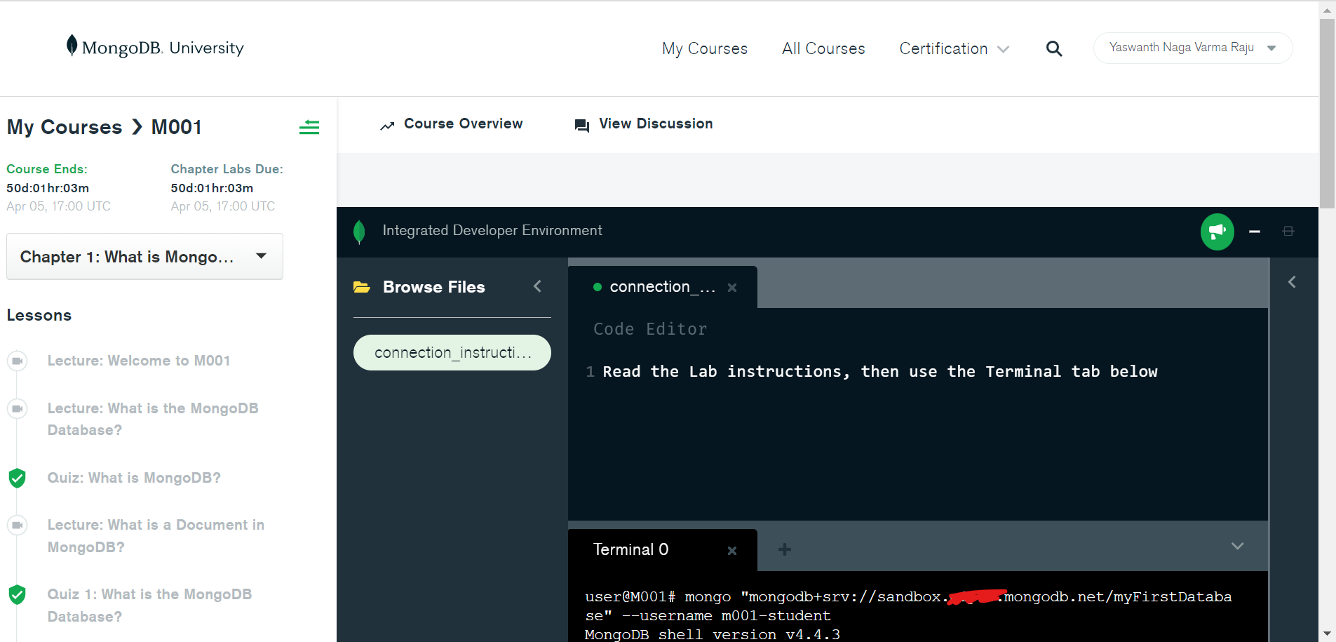Screen dimensions: 1336x642
Task: Toggle the restore layout icon of the IDE
Action: tap(1289, 232)
